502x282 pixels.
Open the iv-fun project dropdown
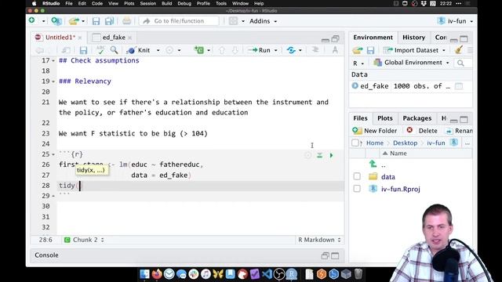455,21
